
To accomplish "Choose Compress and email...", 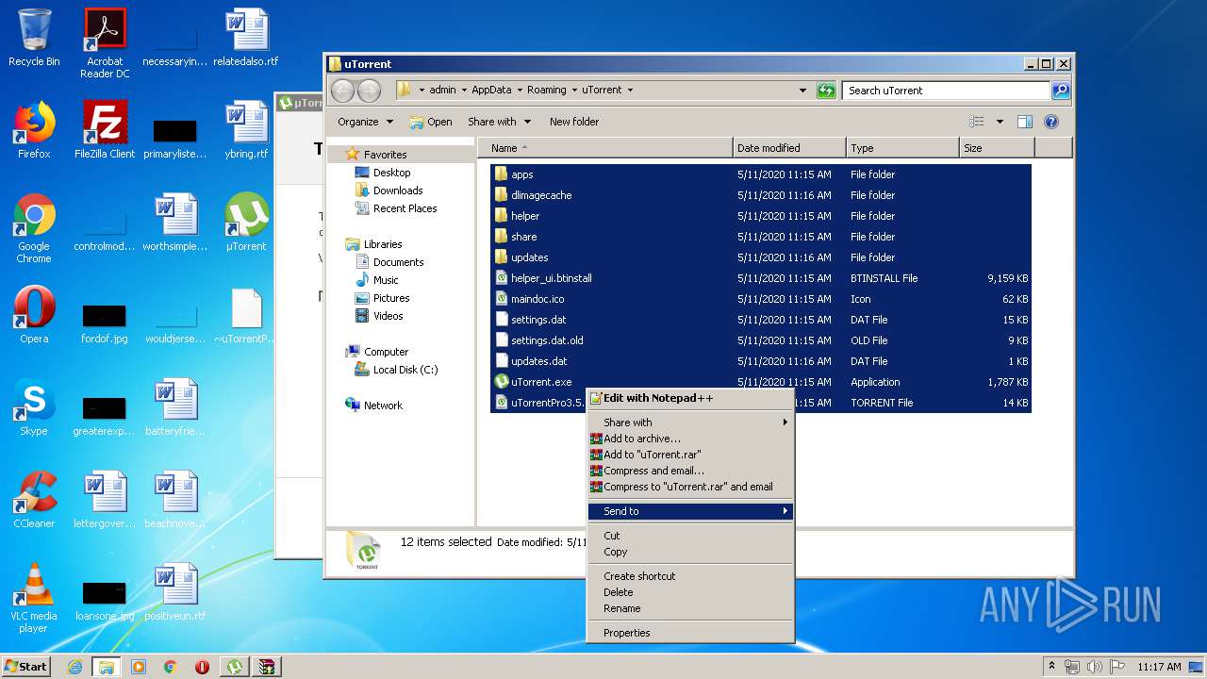I will (690, 471).
